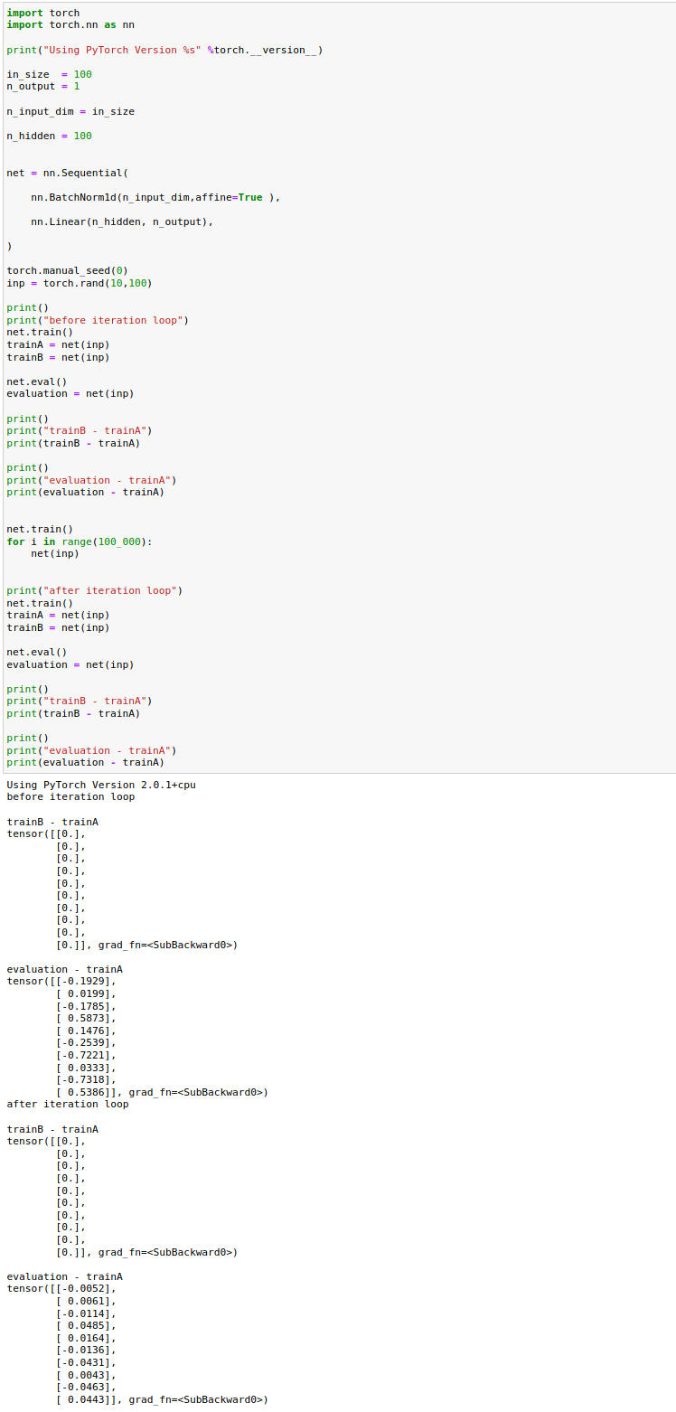Select the 'n_output = 1' code line

42,86
